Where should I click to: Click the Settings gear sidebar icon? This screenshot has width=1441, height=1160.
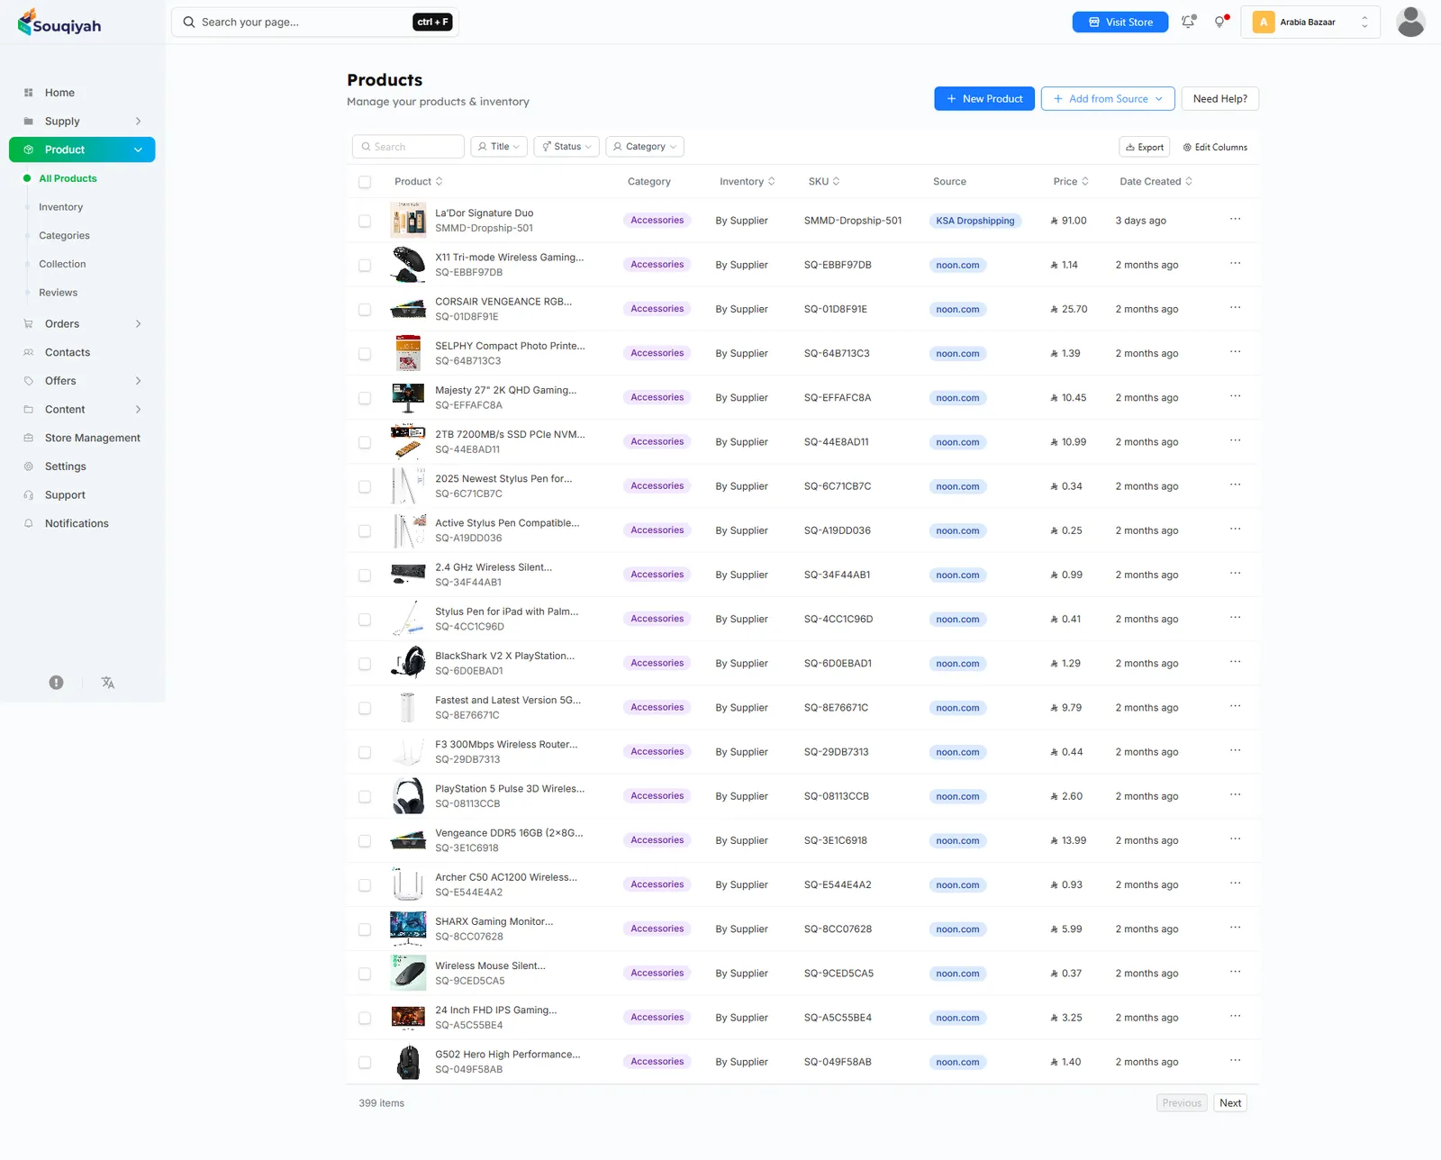pyautogui.click(x=28, y=467)
